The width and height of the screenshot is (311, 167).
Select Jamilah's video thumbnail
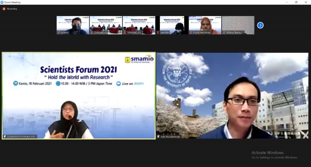tap(172, 25)
